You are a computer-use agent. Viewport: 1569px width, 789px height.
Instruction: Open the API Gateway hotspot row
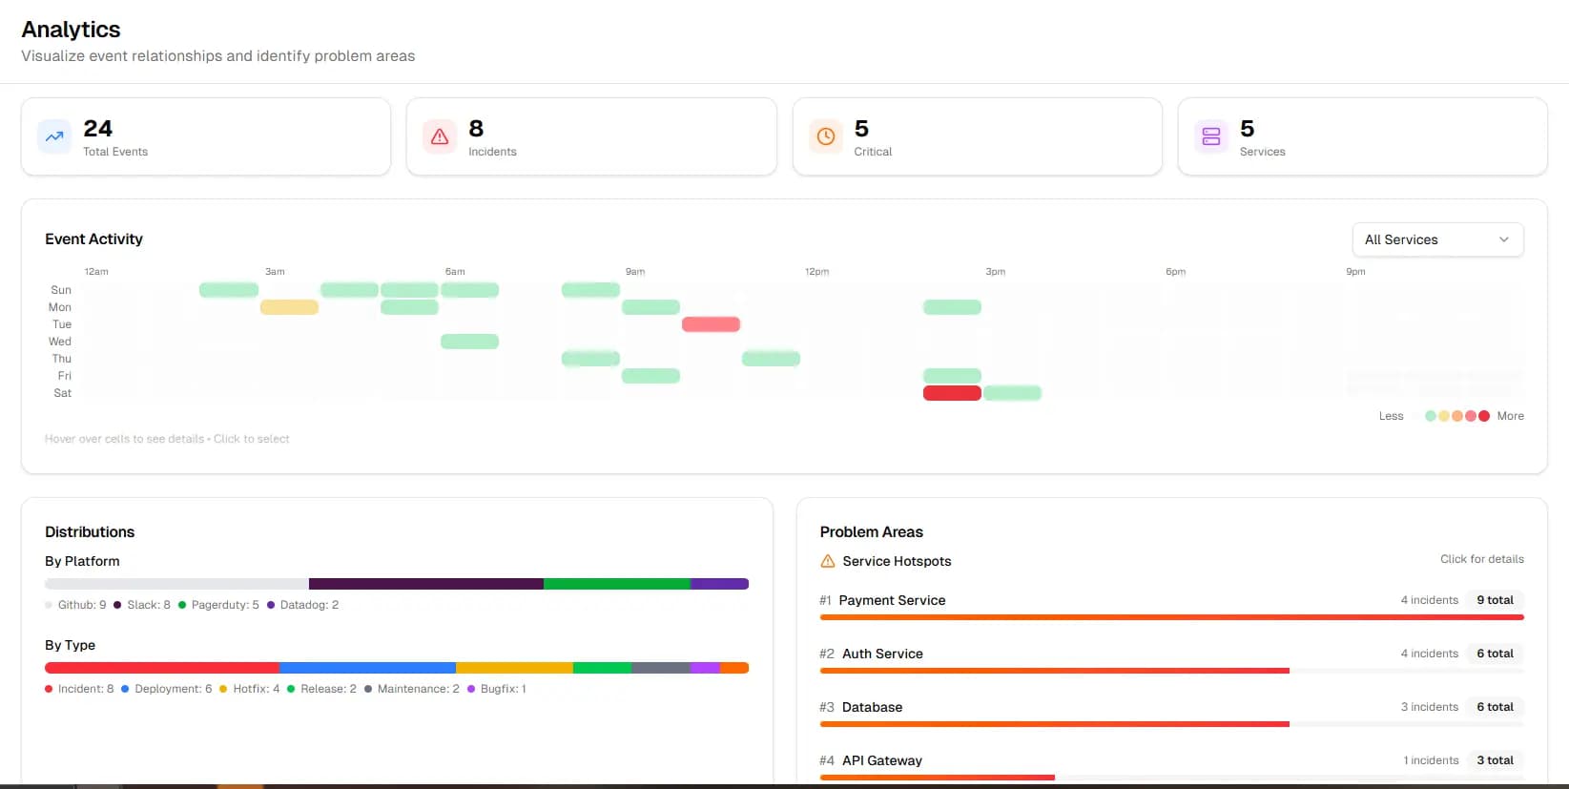[x=1171, y=766]
